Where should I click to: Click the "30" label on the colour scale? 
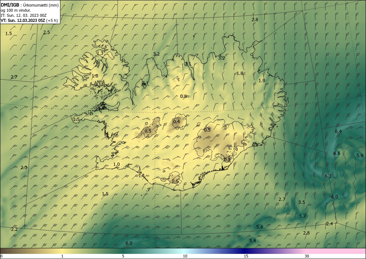[x=307, y=256]
